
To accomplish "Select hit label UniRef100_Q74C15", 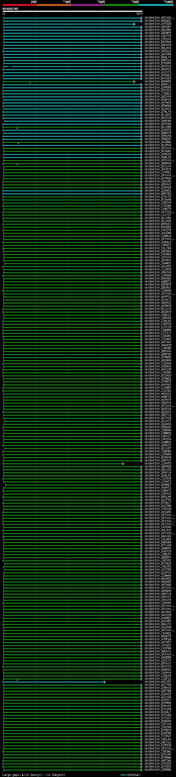I will pos(158,197).
